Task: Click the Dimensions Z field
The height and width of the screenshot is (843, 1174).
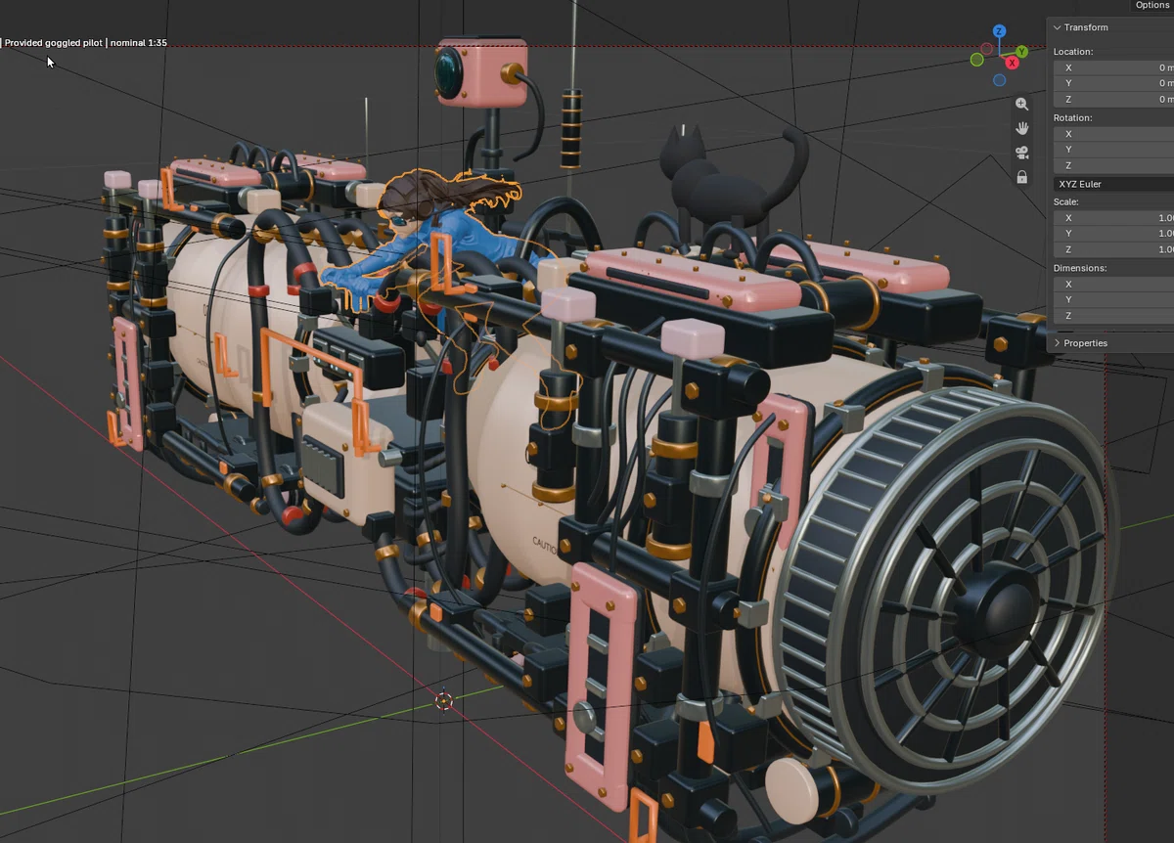Action: click(x=1114, y=316)
